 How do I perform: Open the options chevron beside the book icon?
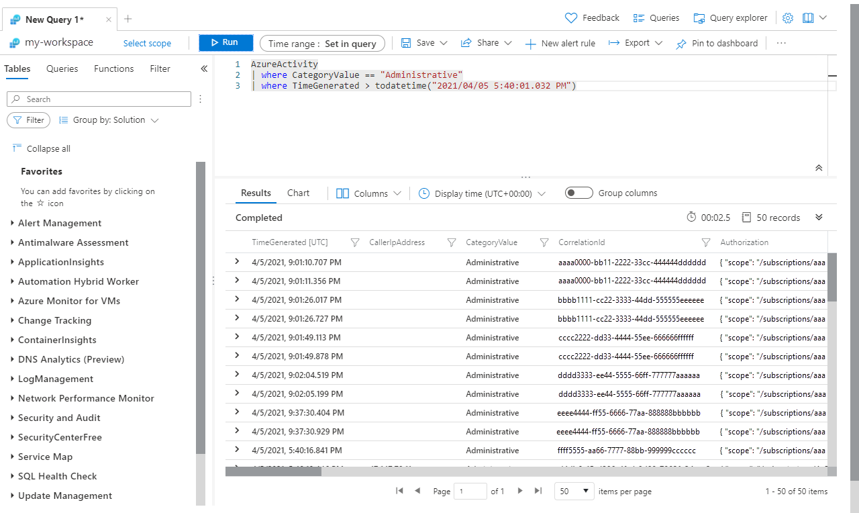[x=823, y=18]
